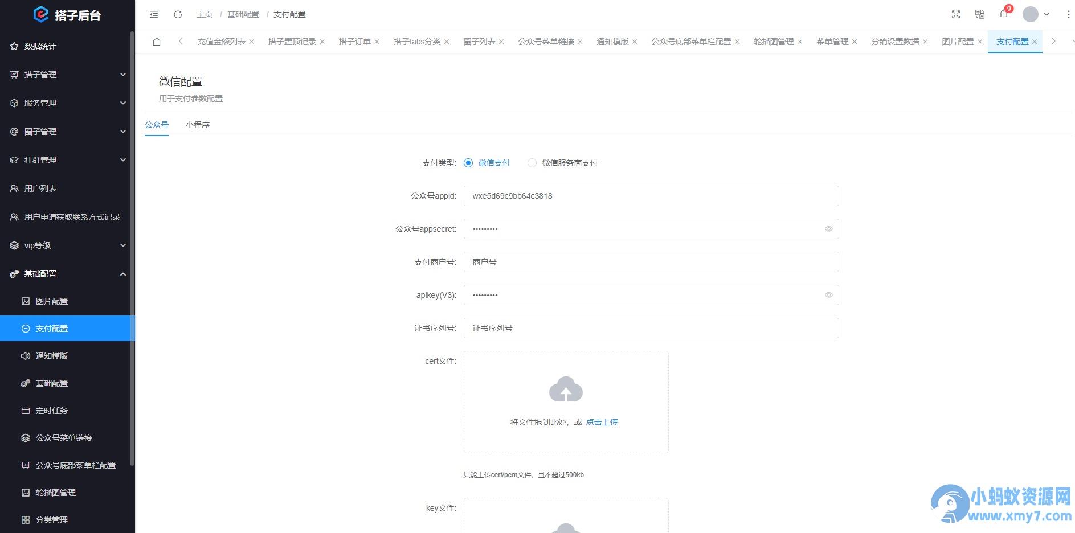
Task: Open the user avatar menu
Action: click(1030, 14)
